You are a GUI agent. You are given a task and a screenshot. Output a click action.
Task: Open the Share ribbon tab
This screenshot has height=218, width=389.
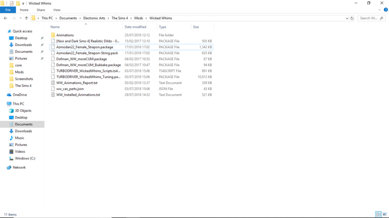(40, 10)
